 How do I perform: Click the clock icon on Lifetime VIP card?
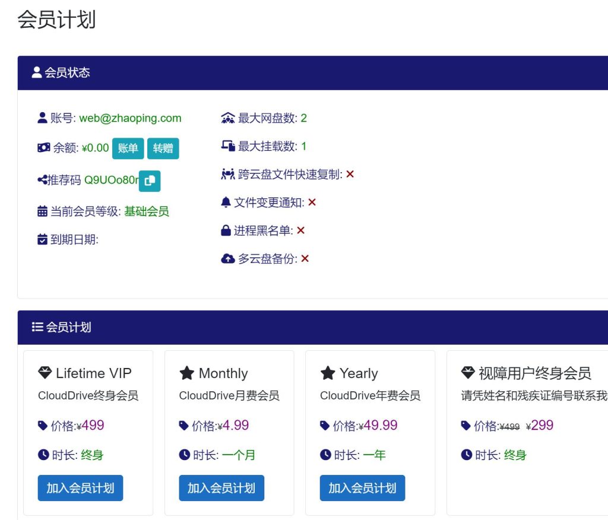[43, 455]
